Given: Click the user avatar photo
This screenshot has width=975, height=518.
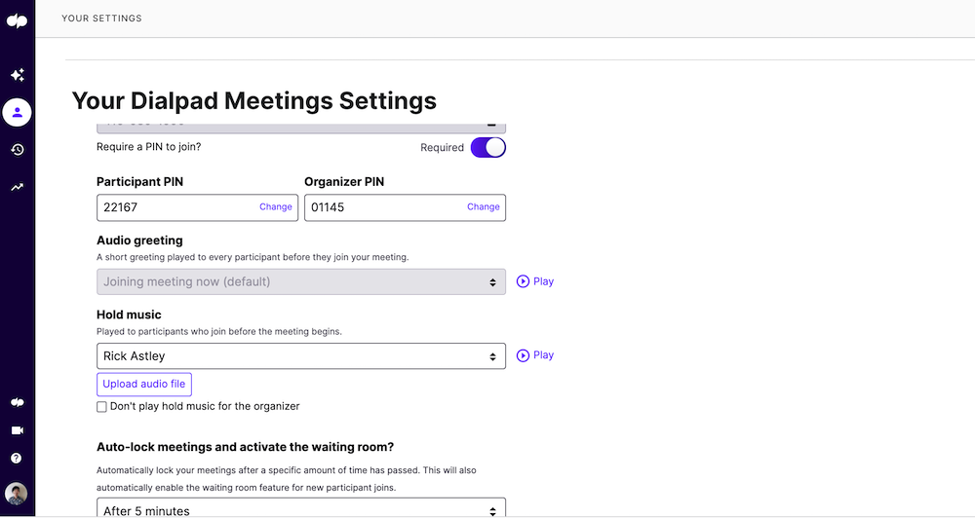Looking at the screenshot, I should point(17,495).
